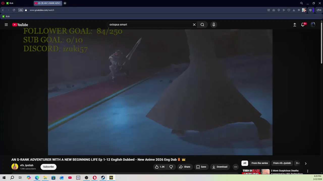323x181 pixels.
Task: Open Microsoft Edge from taskbar
Action: coord(37,178)
